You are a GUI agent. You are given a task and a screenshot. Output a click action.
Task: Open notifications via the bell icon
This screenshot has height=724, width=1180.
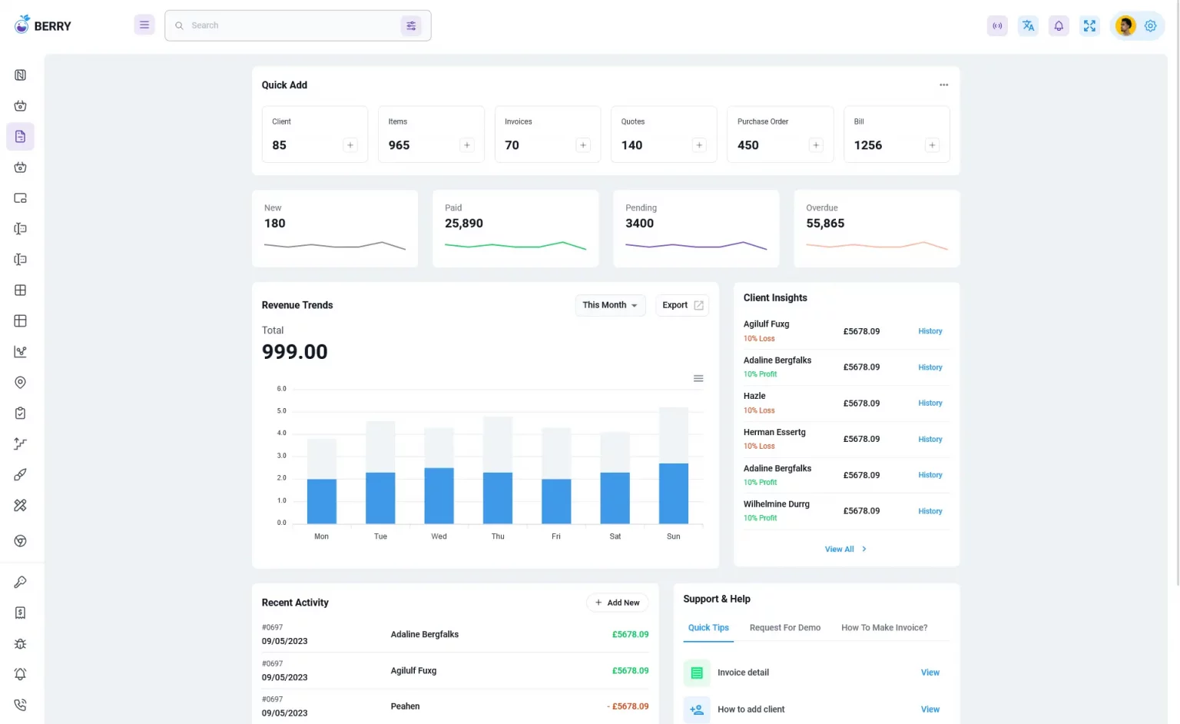(1059, 25)
